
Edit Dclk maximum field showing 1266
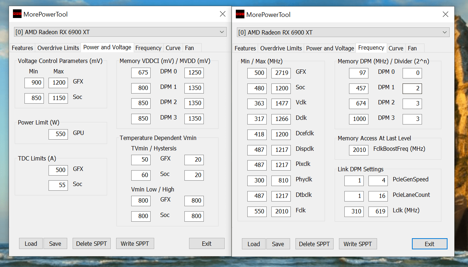[x=281, y=119]
